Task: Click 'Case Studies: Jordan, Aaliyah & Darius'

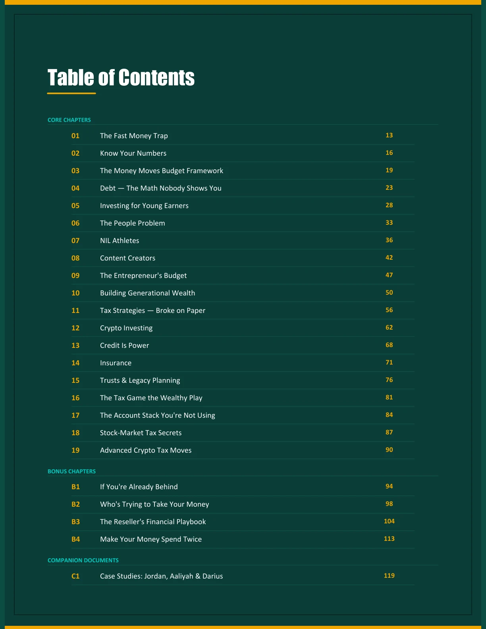Action: [x=161, y=576]
